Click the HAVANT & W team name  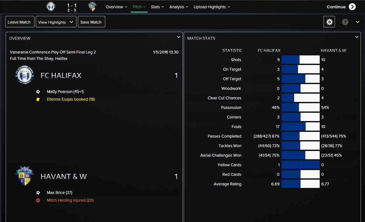63,177
